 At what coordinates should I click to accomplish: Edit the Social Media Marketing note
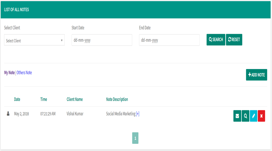254,116
